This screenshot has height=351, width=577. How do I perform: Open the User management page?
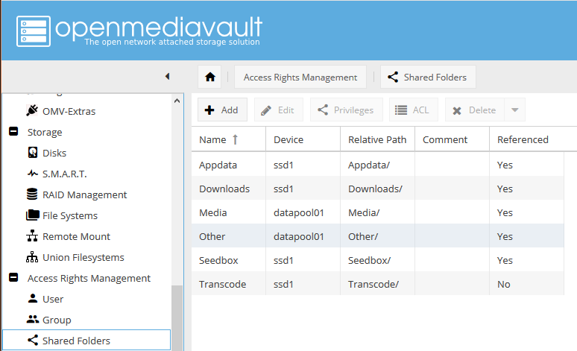pyautogui.click(x=53, y=299)
